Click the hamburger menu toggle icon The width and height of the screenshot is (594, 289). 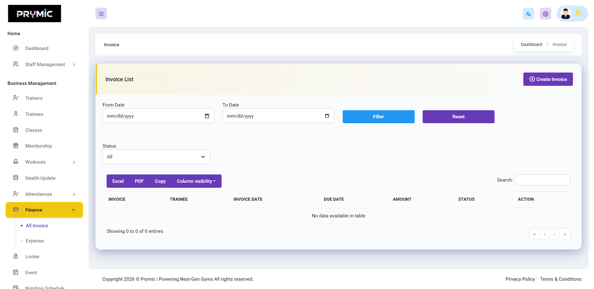click(x=101, y=14)
